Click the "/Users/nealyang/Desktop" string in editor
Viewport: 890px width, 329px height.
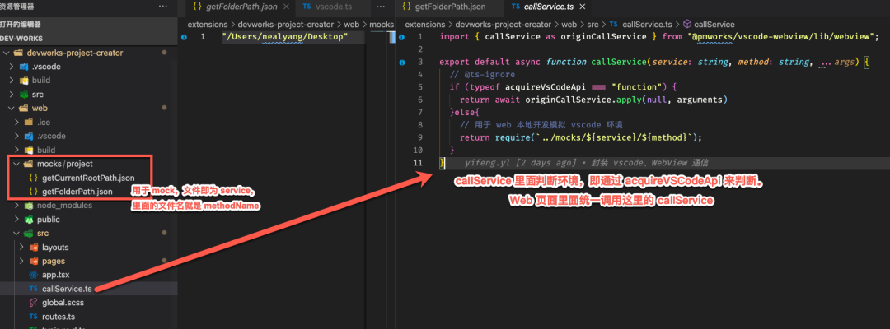pos(285,37)
